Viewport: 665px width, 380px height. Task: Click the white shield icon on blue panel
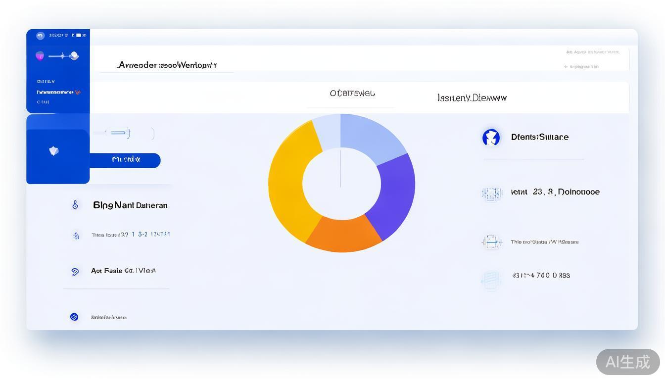[54, 151]
